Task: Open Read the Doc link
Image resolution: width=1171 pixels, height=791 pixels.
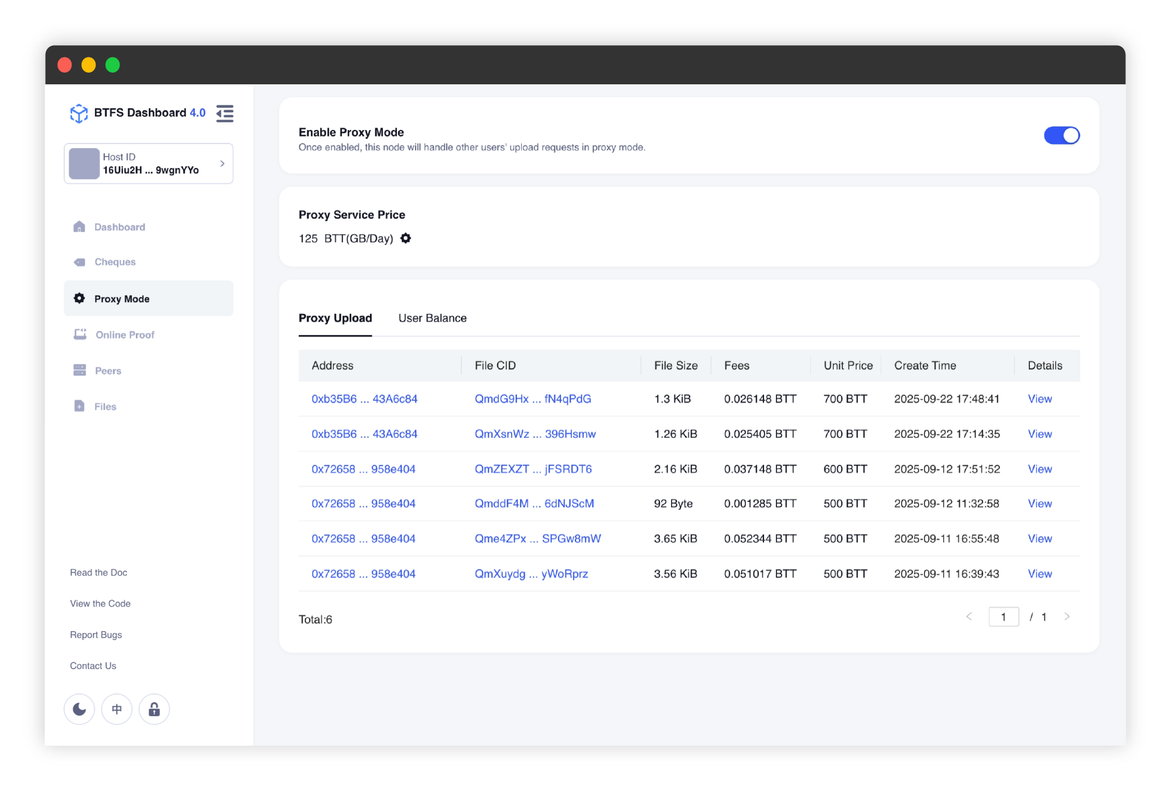Action: [98, 573]
